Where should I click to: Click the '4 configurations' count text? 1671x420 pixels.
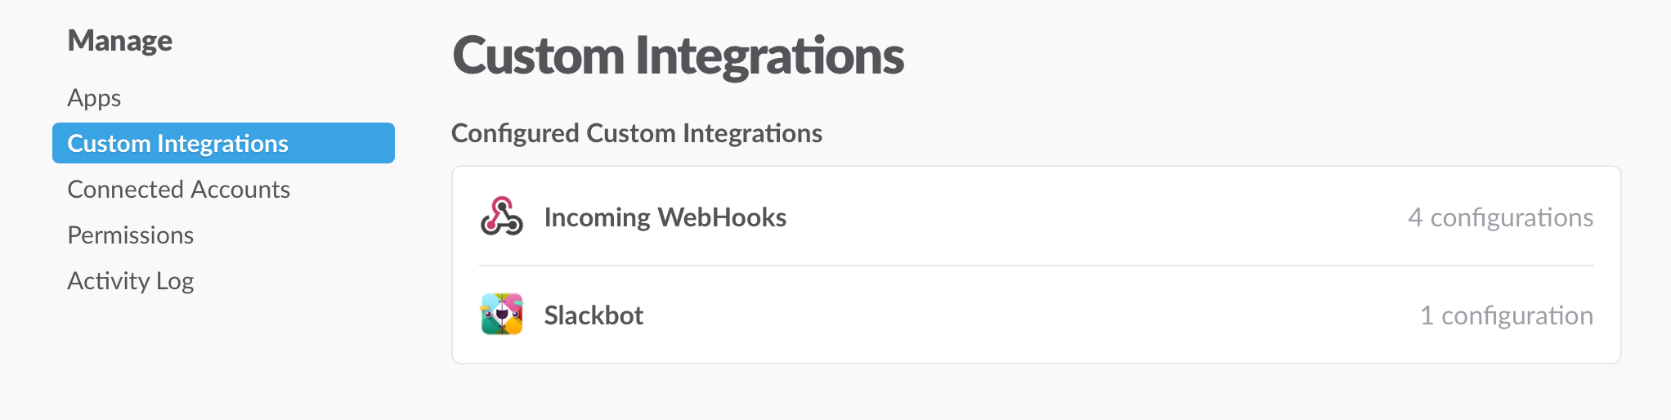point(1500,217)
